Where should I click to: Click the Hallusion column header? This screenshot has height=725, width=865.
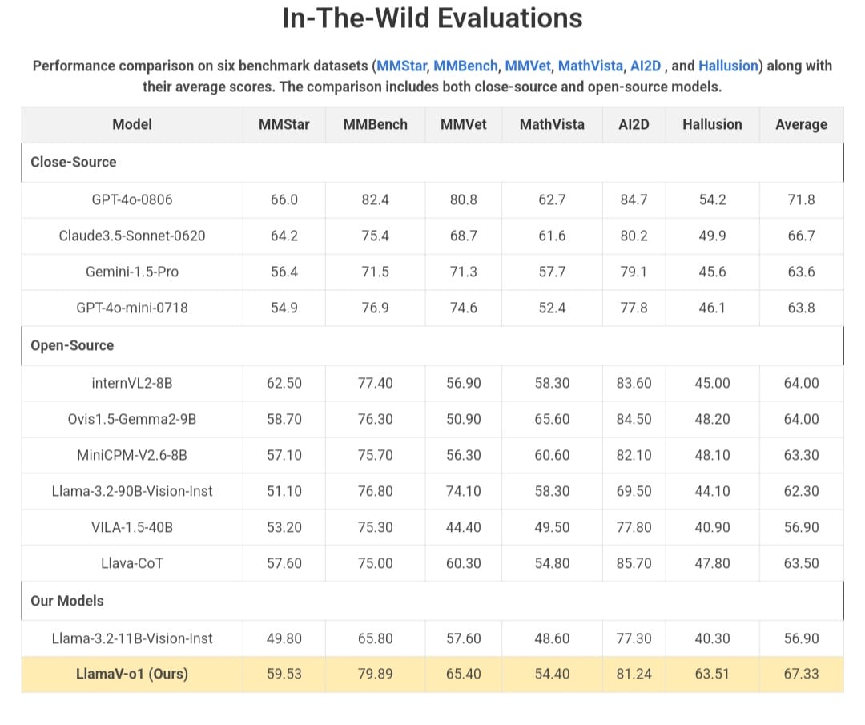tap(712, 124)
